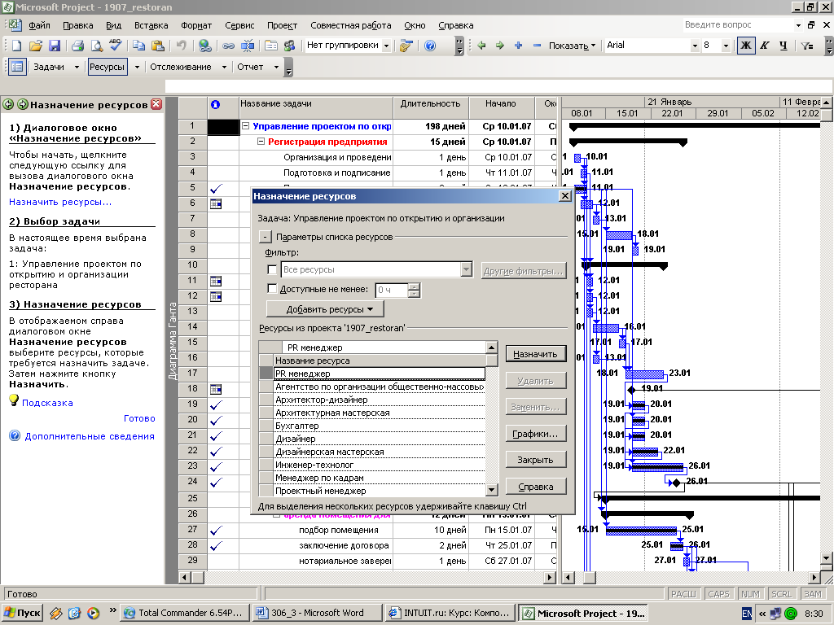Viewport: 834px width, 625px height.
Task: Indent task with green right arrow
Action: pos(500,46)
